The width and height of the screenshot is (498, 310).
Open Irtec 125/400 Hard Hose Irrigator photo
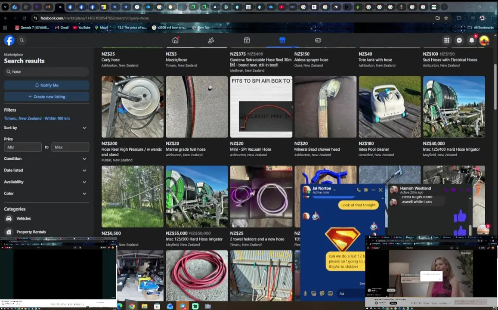[454, 107]
